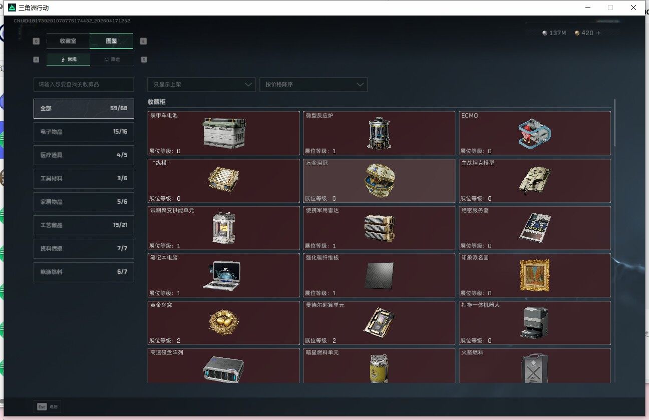Select the 图鉴 tab
The height and width of the screenshot is (420, 649).
point(111,41)
